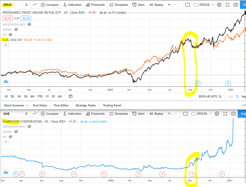Collapse the indicator legend in ONLN chart
246x187 pixels.
[6, 45]
